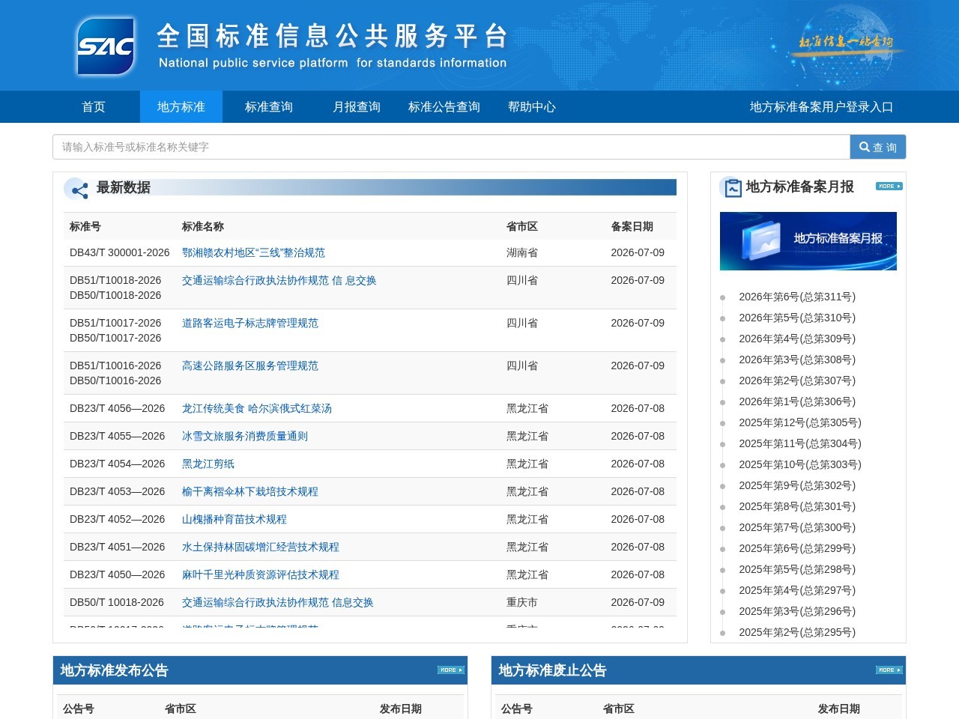Go to 首页 in navigation bar
The image size is (959, 719).
coord(94,107)
